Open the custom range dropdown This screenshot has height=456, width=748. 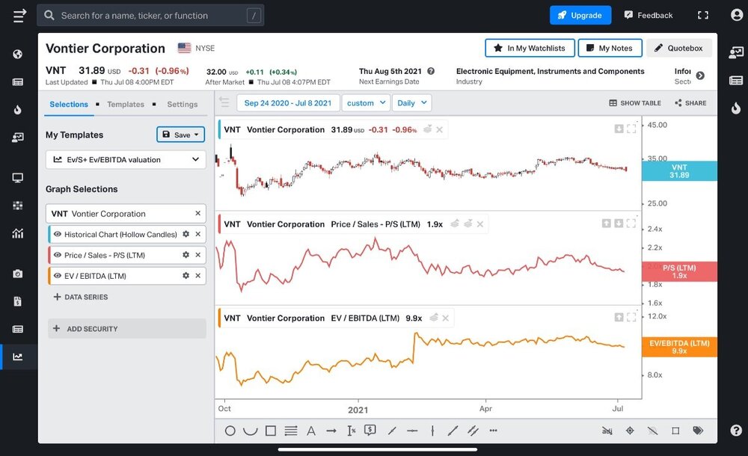366,103
